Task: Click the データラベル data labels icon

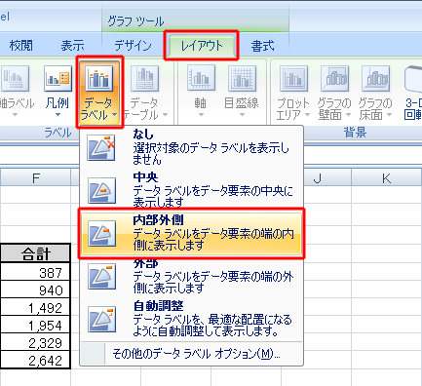Action: tap(99, 78)
